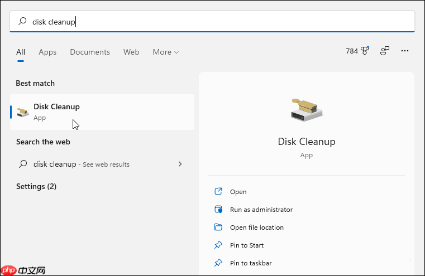Select the All filter tab
This screenshot has width=425, height=276.
[x=21, y=52]
